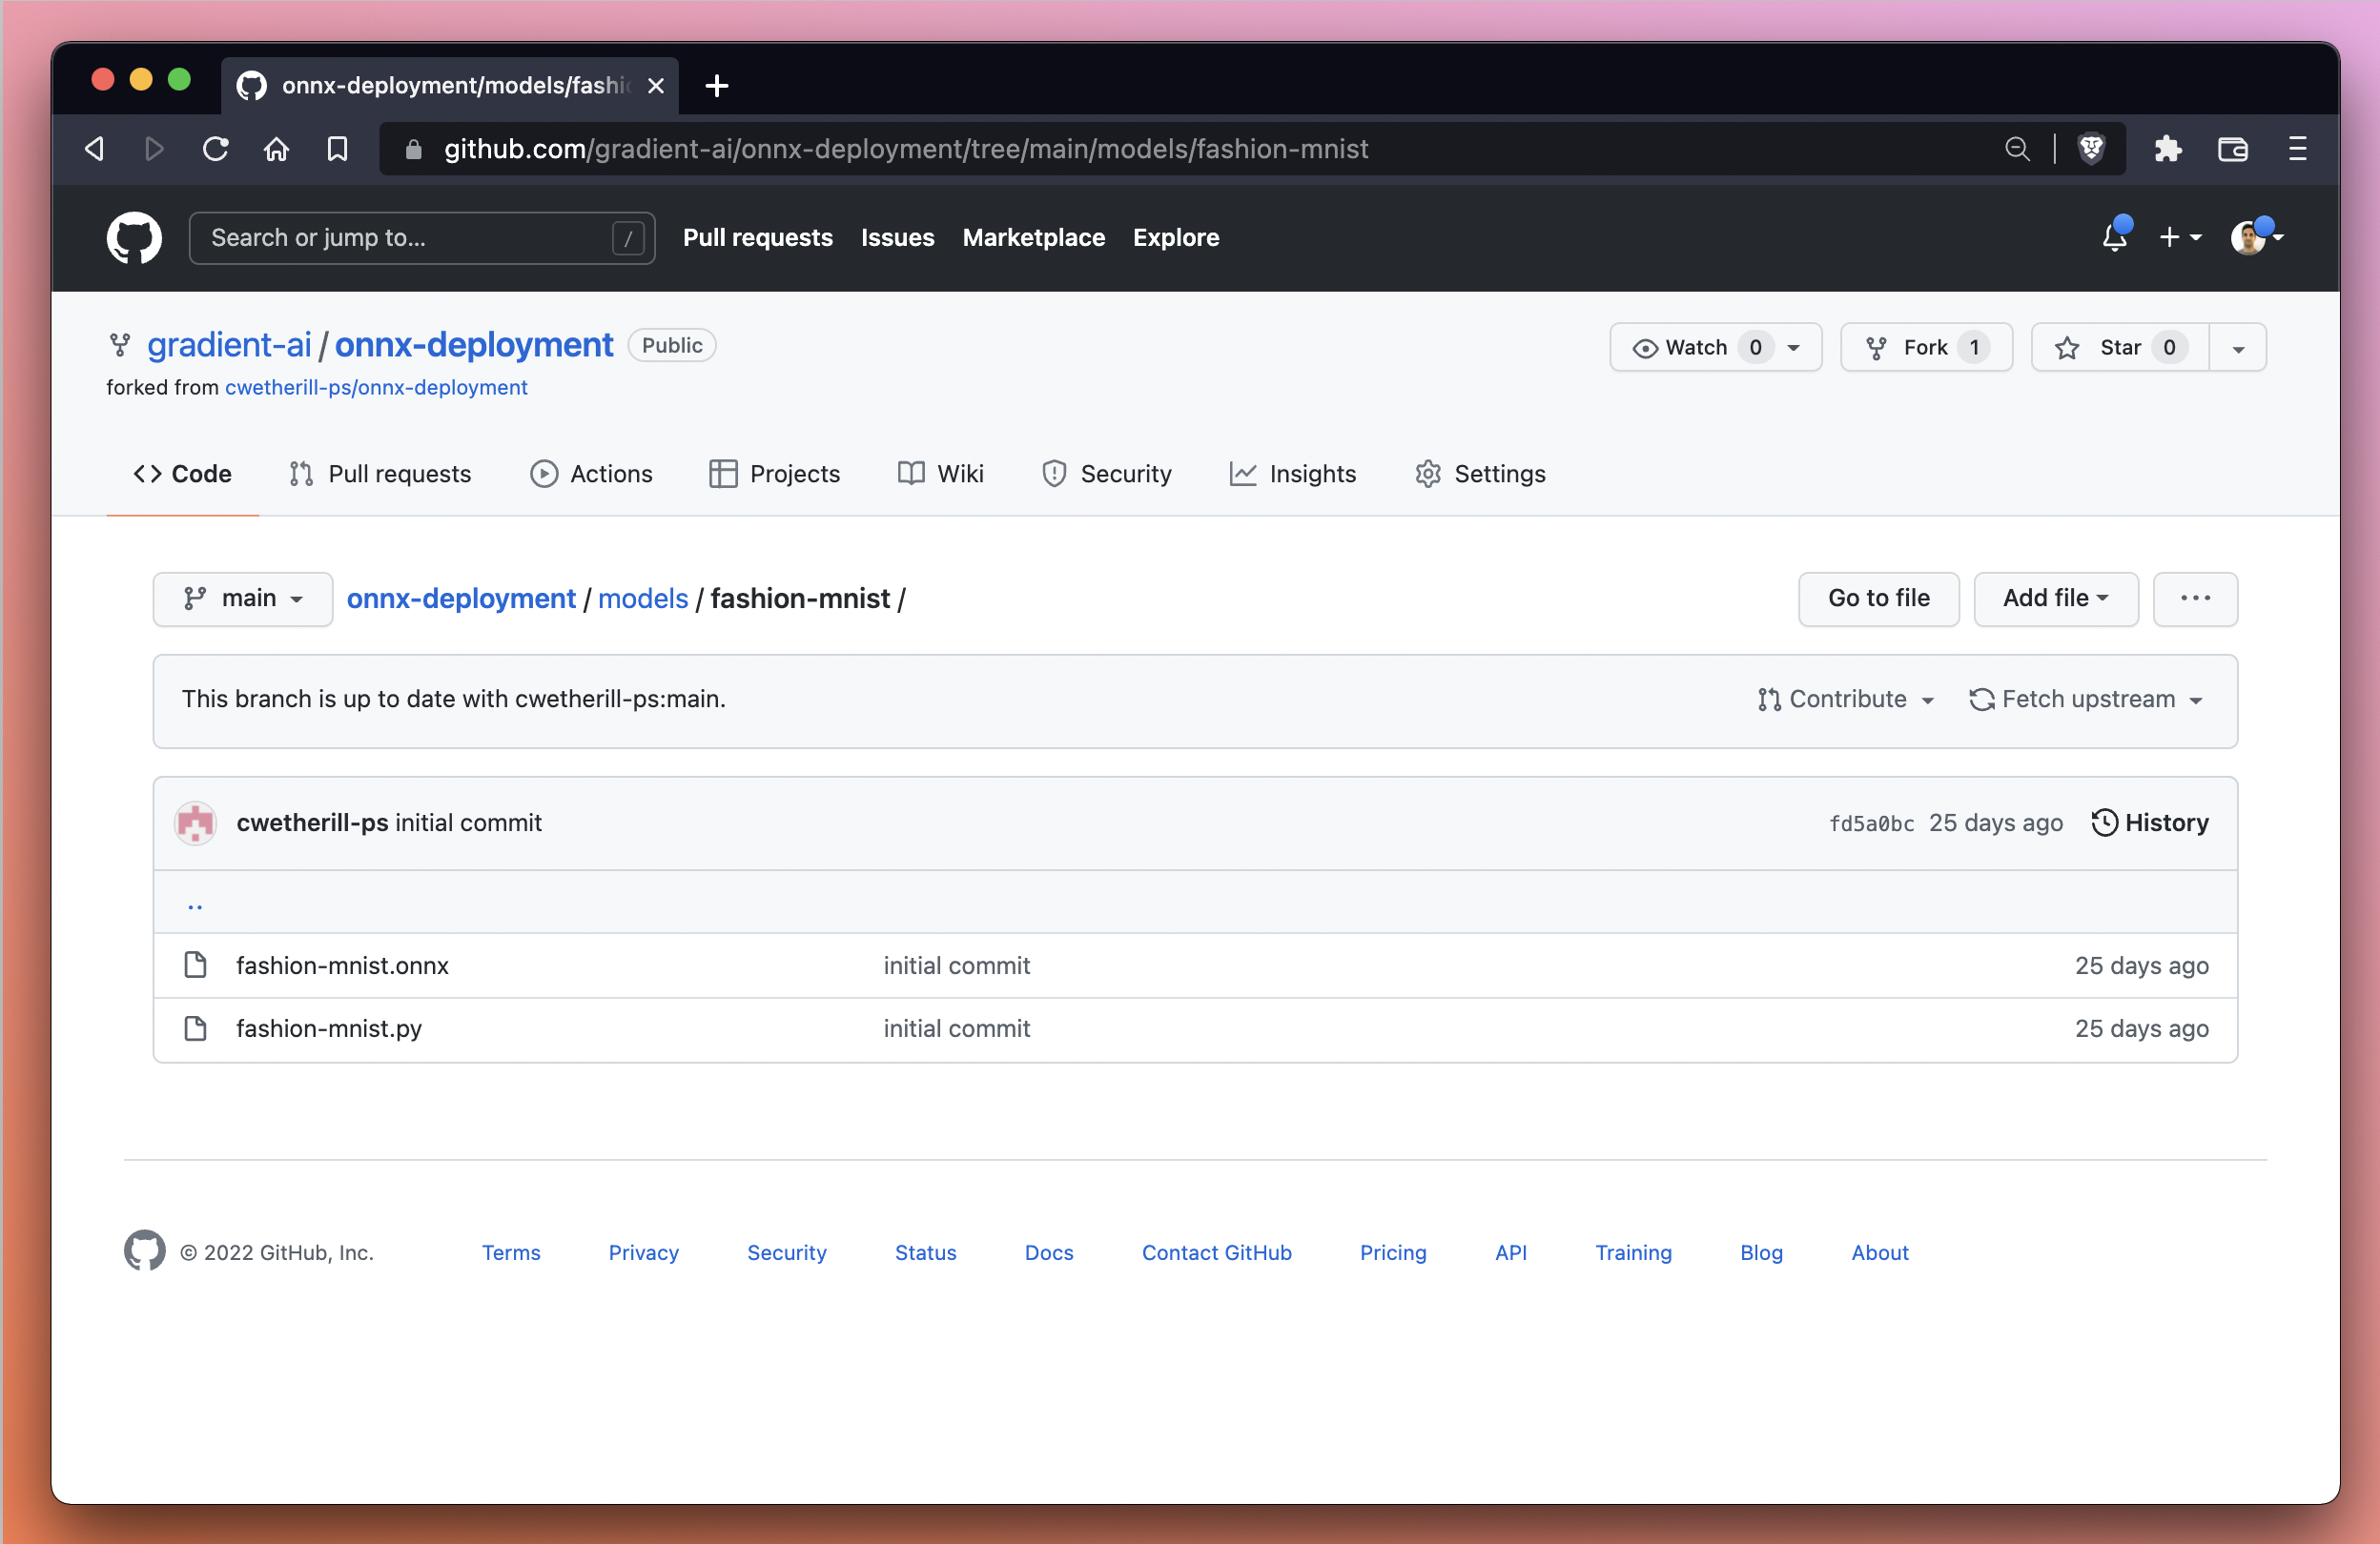Image resolution: width=2380 pixels, height=1544 pixels.
Task: Select the Wiki tab
Action: tap(940, 474)
